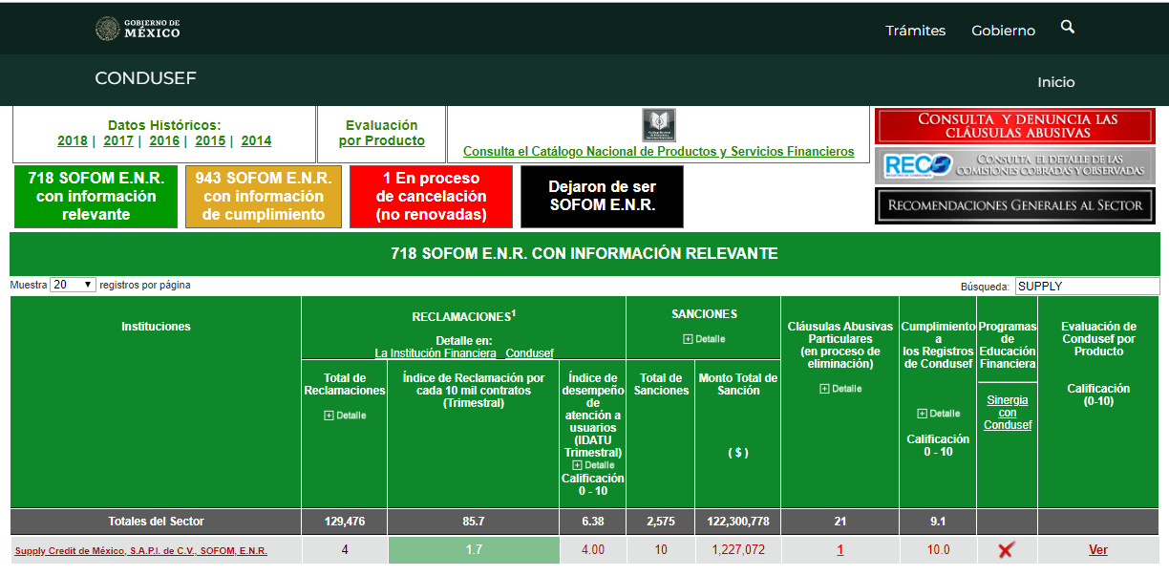Open the Gobierno menu
The width and height of the screenshot is (1169, 576).
click(x=1003, y=31)
